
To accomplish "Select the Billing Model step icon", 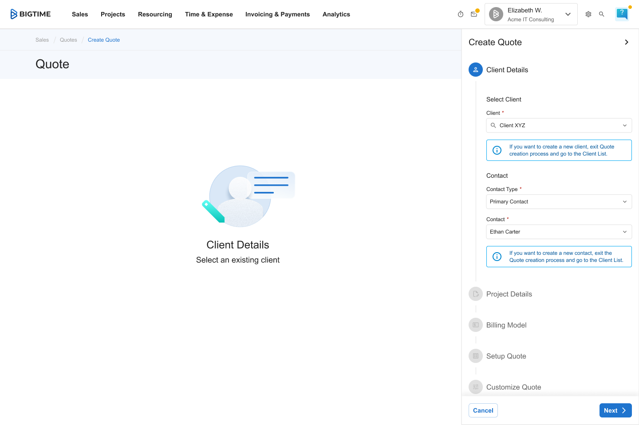I will pos(476,325).
